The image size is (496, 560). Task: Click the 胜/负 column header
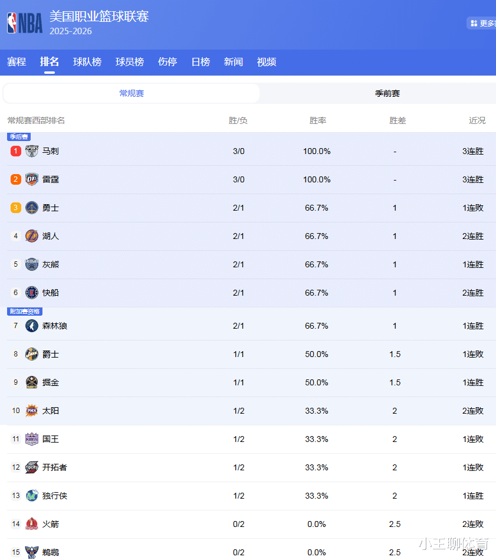[238, 120]
